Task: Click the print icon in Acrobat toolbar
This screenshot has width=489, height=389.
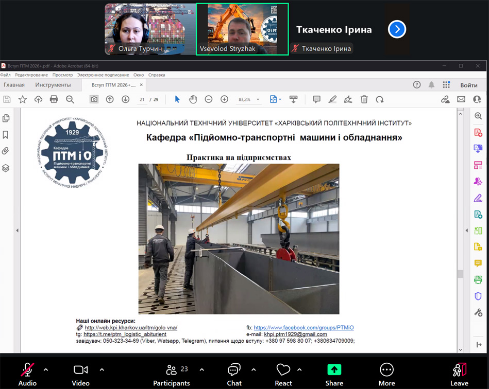Action: pos(54,99)
